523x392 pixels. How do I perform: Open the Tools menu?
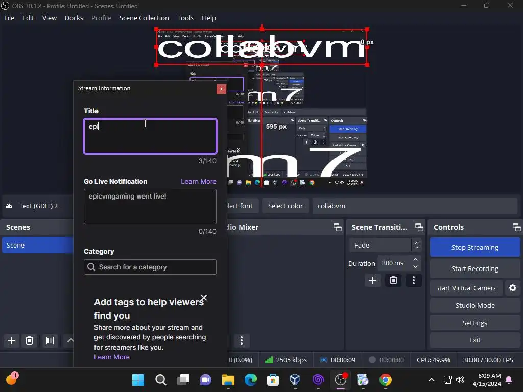pos(185,18)
